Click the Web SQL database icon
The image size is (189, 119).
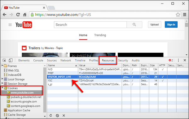tap(6, 70)
